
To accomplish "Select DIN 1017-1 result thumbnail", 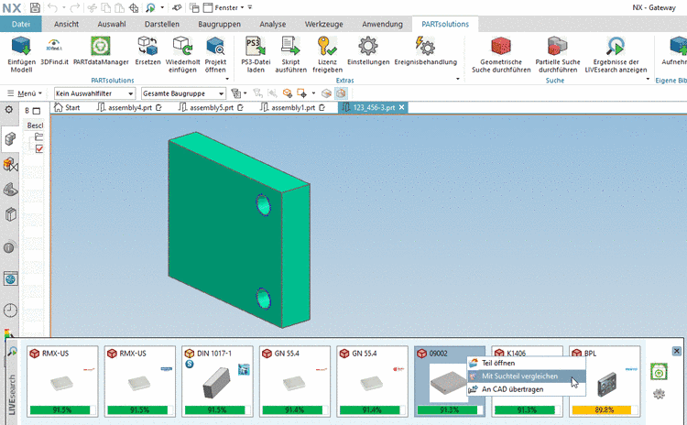I will (217, 381).
